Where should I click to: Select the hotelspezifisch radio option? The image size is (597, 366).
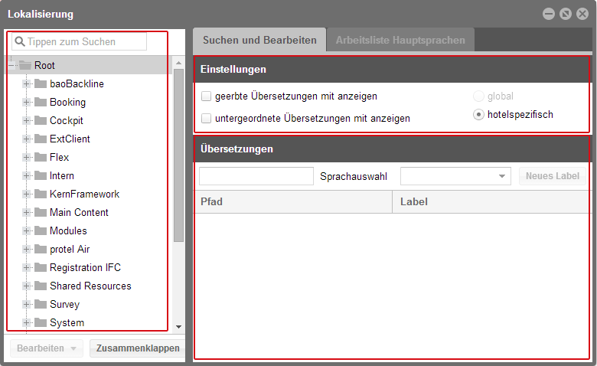click(x=479, y=115)
